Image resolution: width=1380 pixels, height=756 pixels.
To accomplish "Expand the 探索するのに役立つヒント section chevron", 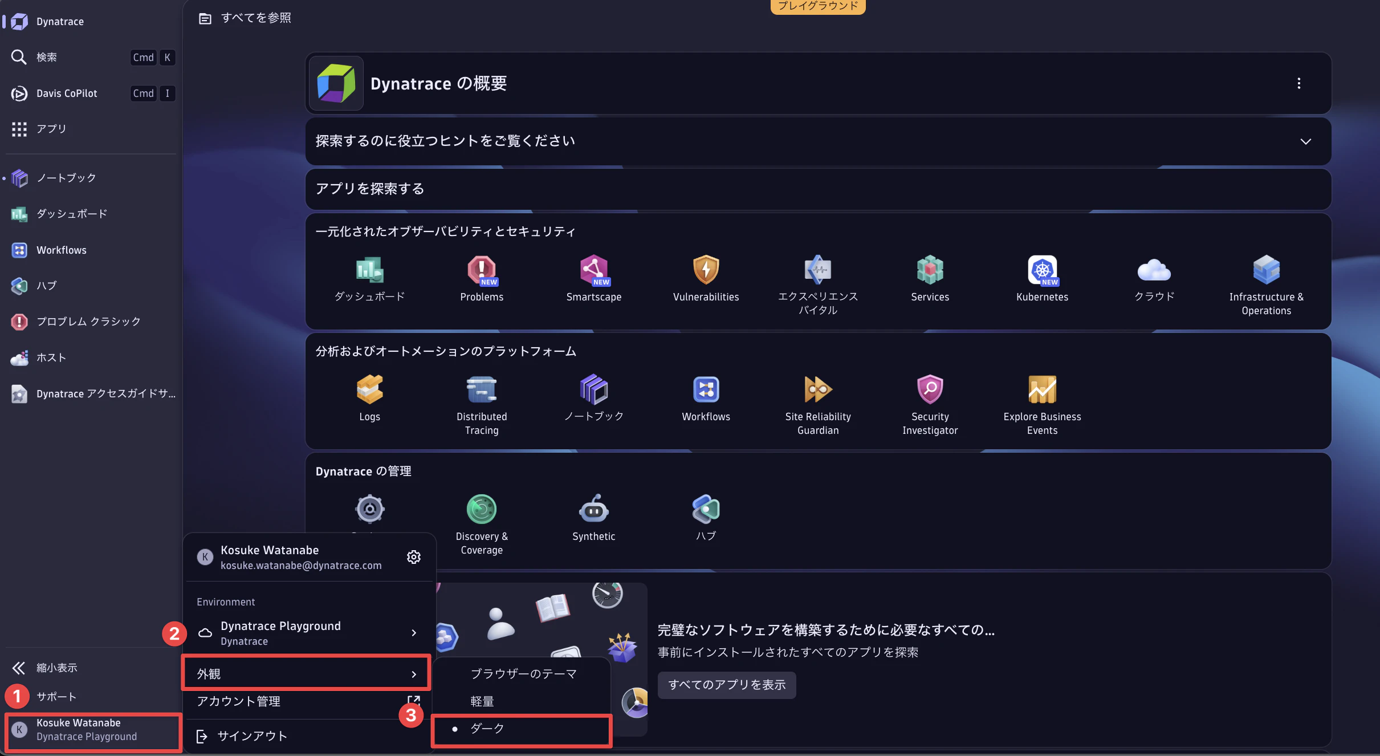I will tap(1305, 141).
